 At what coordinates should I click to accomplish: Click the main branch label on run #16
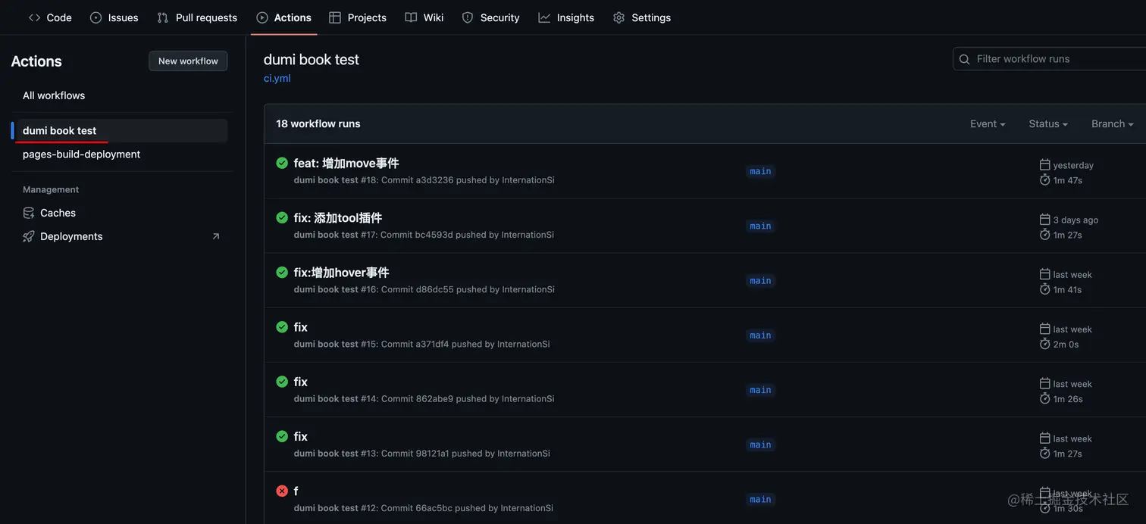760,281
